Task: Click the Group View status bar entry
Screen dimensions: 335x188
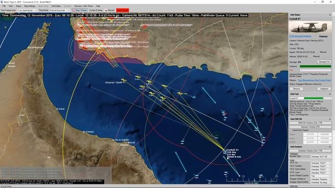Action: coord(6,186)
